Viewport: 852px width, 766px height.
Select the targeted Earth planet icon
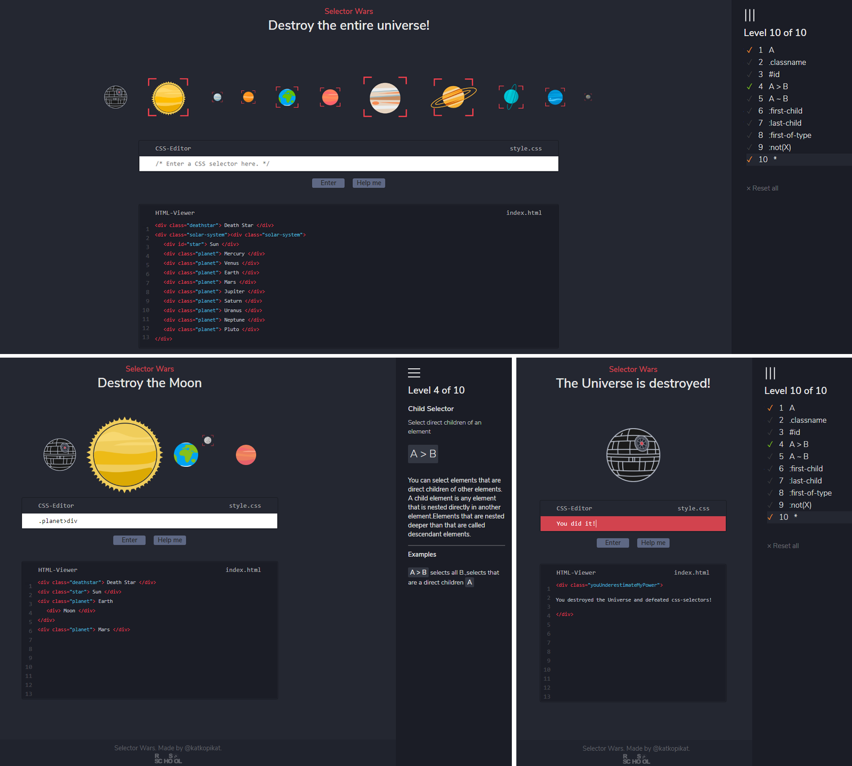coord(286,97)
